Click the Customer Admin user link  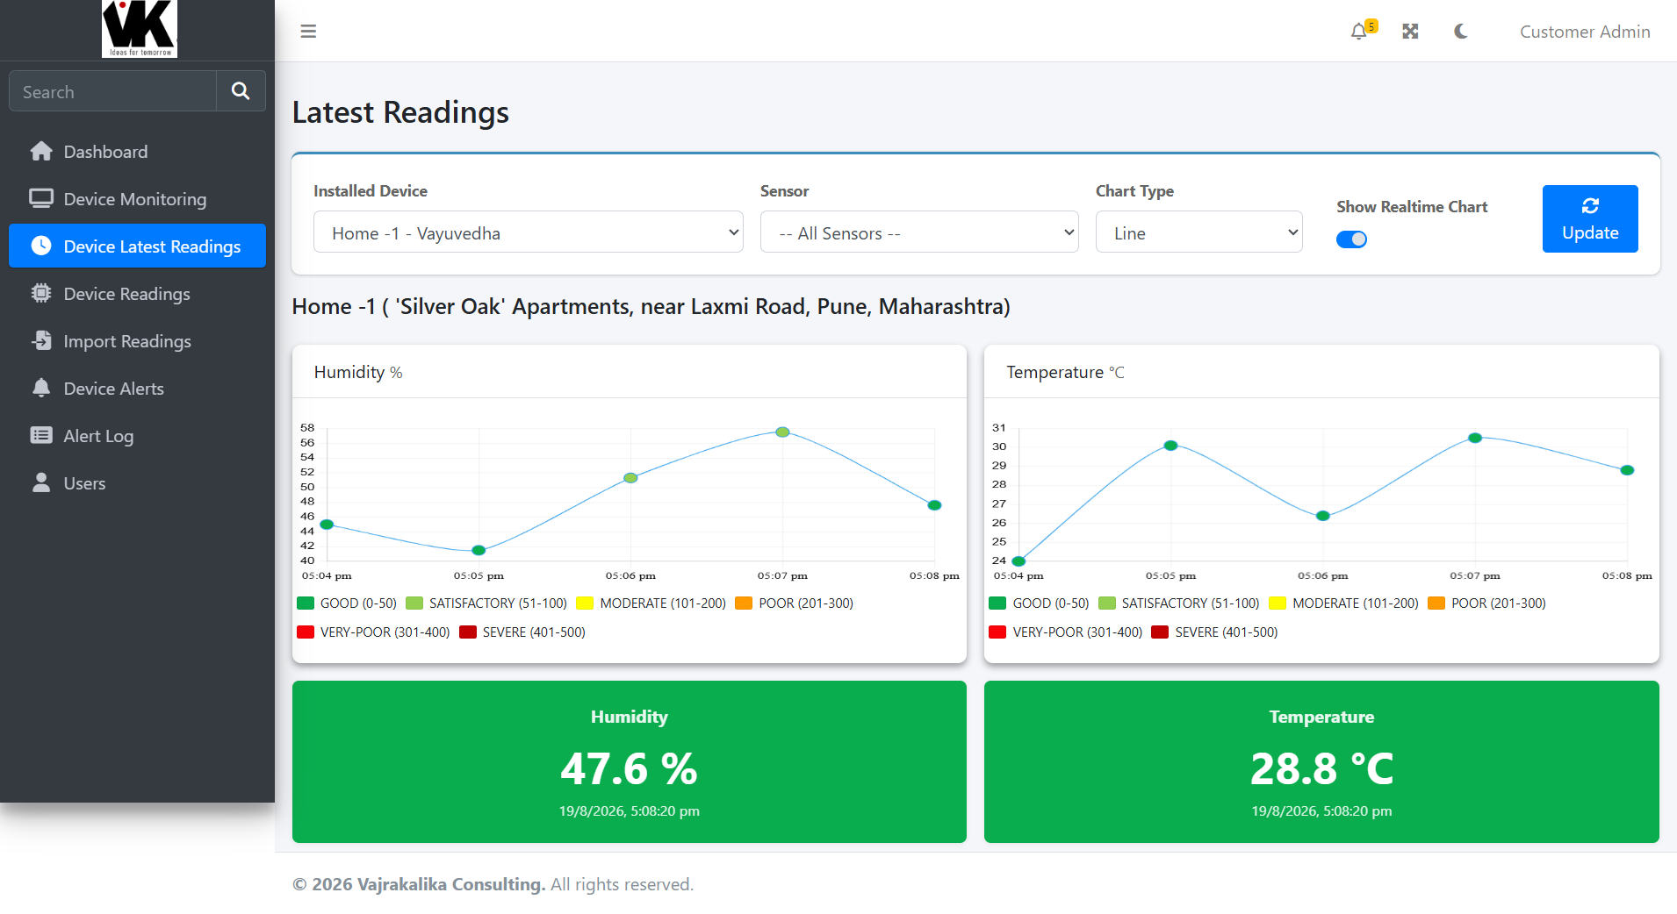point(1585,32)
